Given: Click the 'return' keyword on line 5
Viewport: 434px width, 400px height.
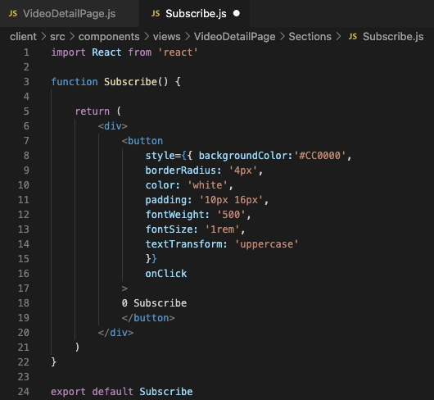Looking at the screenshot, I should tap(93, 111).
